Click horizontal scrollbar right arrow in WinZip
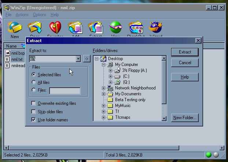The height and width of the screenshot is (162, 228). [x=222, y=148]
